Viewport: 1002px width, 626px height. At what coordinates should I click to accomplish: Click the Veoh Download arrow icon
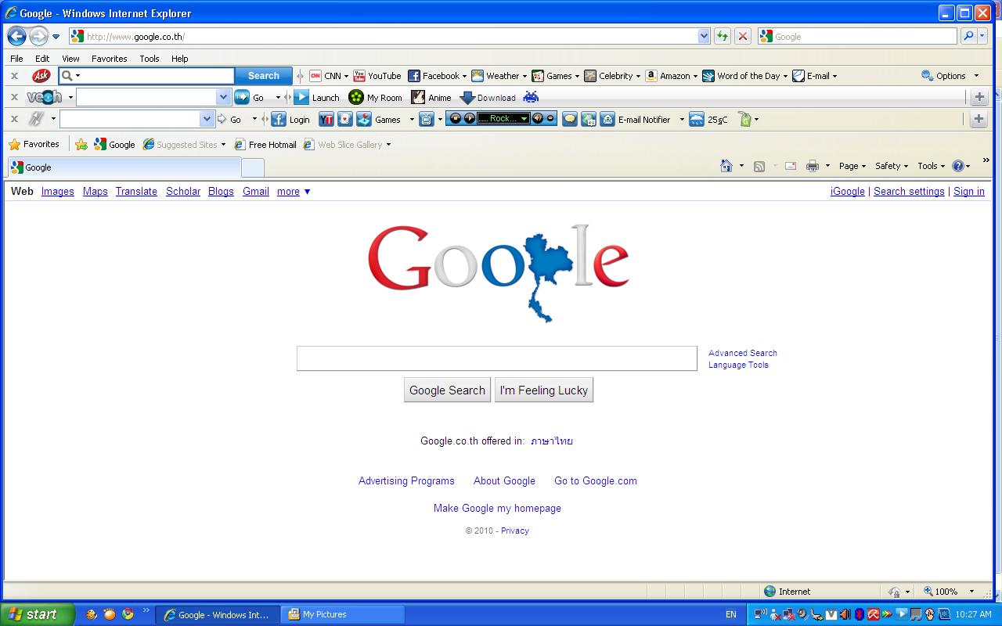467,98
